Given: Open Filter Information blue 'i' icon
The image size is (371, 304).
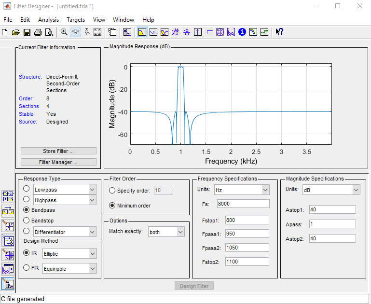Looking at the screenshot, I should tap(242, 32).
